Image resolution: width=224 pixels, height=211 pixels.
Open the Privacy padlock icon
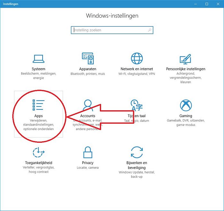pyautogui.click(x=88, y=152)
